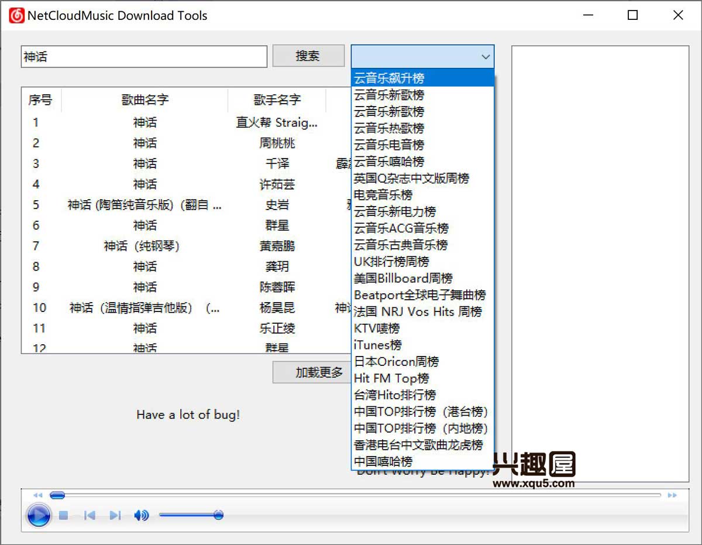Select the song row by 许茹芸
This screenshot has height=545, width=702.
186,184
